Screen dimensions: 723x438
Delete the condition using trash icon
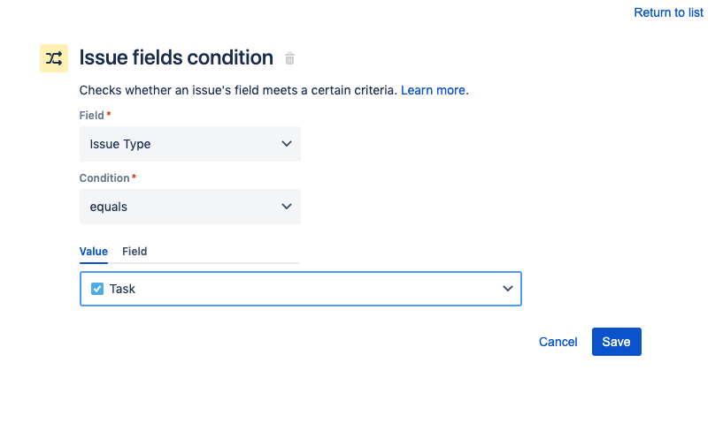pos(289,59)
